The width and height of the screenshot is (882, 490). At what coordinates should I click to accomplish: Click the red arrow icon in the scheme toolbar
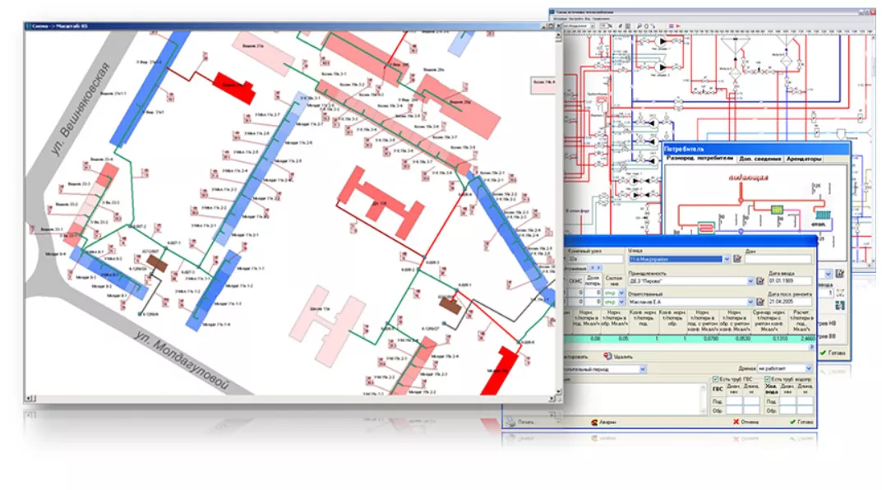click(678, 25)
